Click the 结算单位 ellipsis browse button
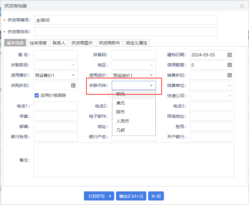Image resolution: width=249 pixels, height=205 pixels. [229, 85]
